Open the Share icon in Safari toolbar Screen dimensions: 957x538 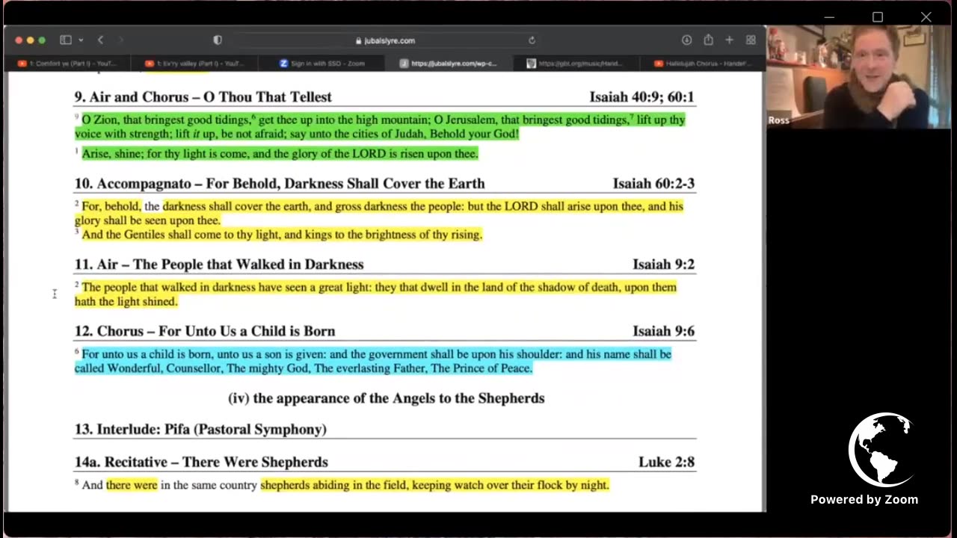tap(708, 40)
